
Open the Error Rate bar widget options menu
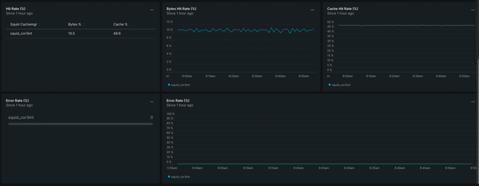[152, 102]
